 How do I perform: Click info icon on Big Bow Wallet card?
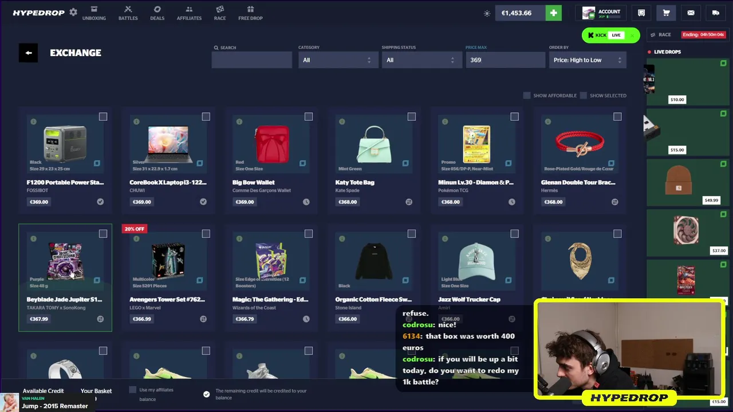coord(239,121)
